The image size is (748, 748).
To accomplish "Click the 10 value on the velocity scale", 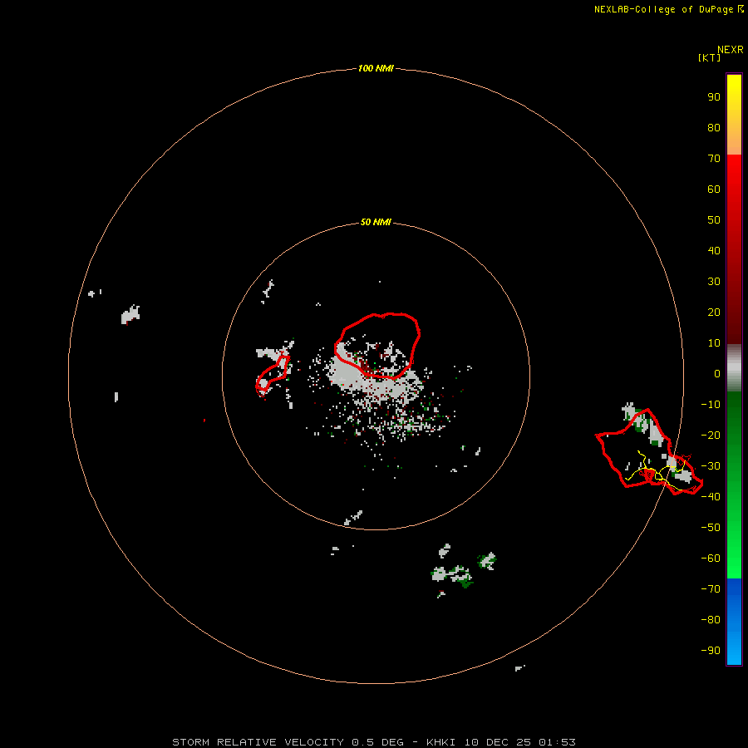I will [714, 343].
